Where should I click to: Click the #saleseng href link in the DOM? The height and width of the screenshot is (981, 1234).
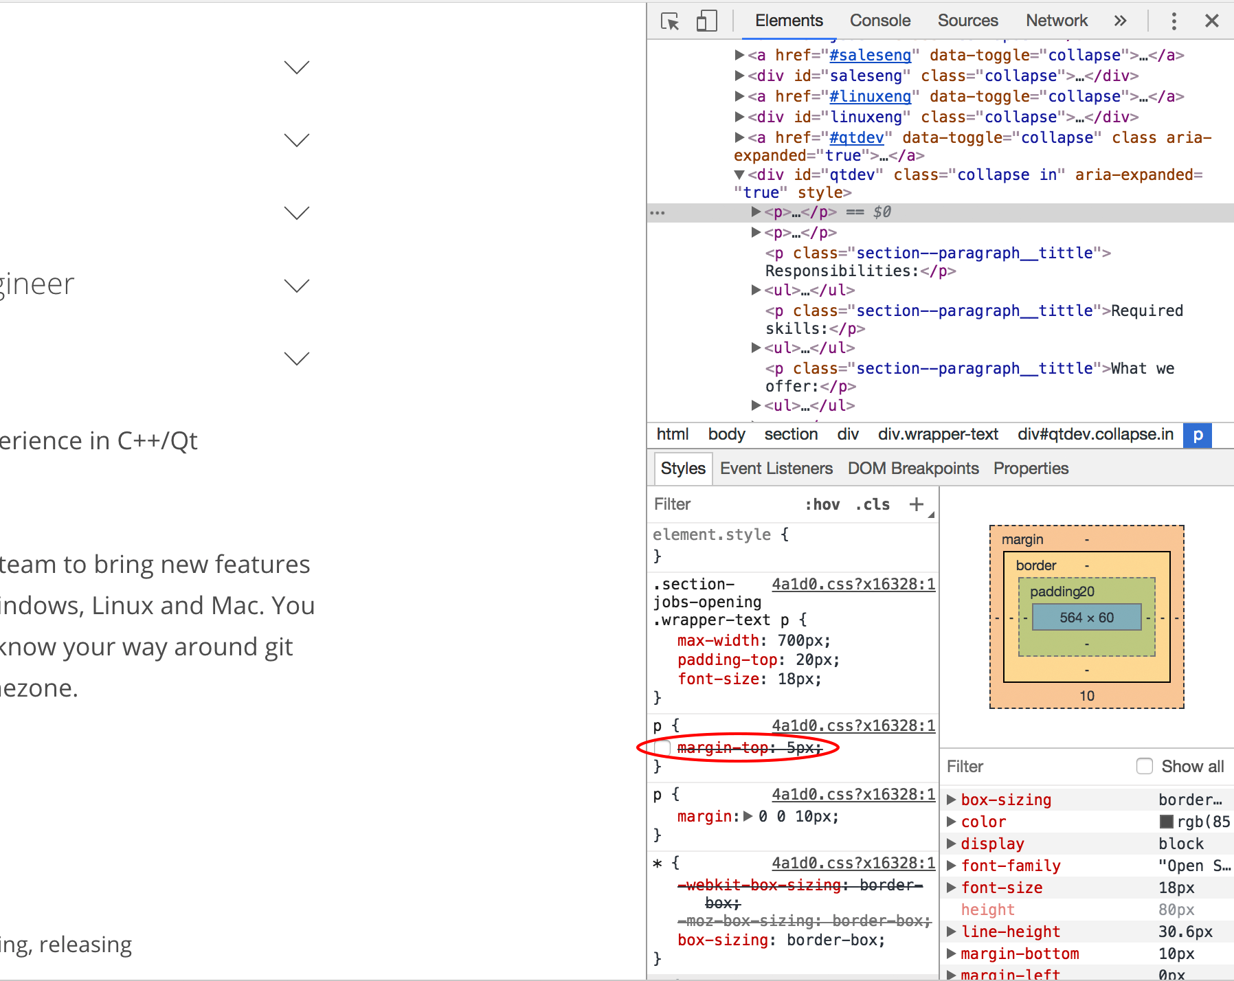tap(869, 55)
